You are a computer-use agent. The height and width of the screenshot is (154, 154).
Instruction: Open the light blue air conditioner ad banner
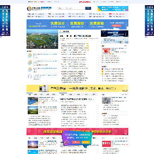(x=115, y=41)
